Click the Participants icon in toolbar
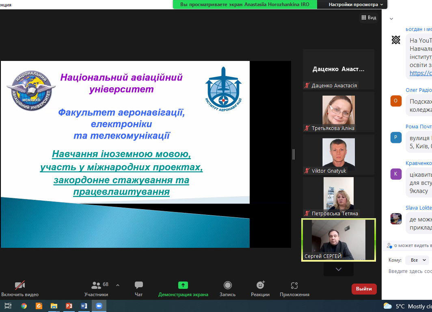Viewport: 432px width, 312px height. (x=96, y=286)
